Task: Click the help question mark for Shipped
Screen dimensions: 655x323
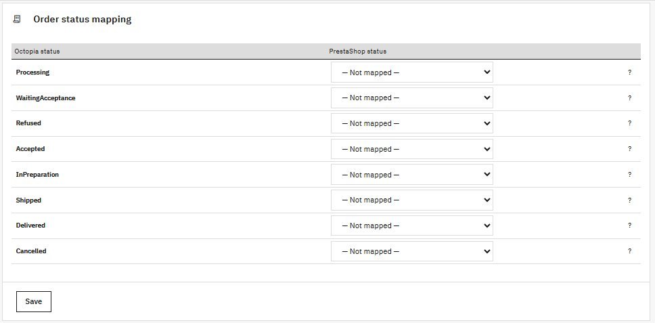Action: click(x=629, y=200)
